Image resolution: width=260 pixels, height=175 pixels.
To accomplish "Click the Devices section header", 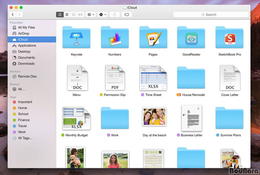I will (15, 72).
